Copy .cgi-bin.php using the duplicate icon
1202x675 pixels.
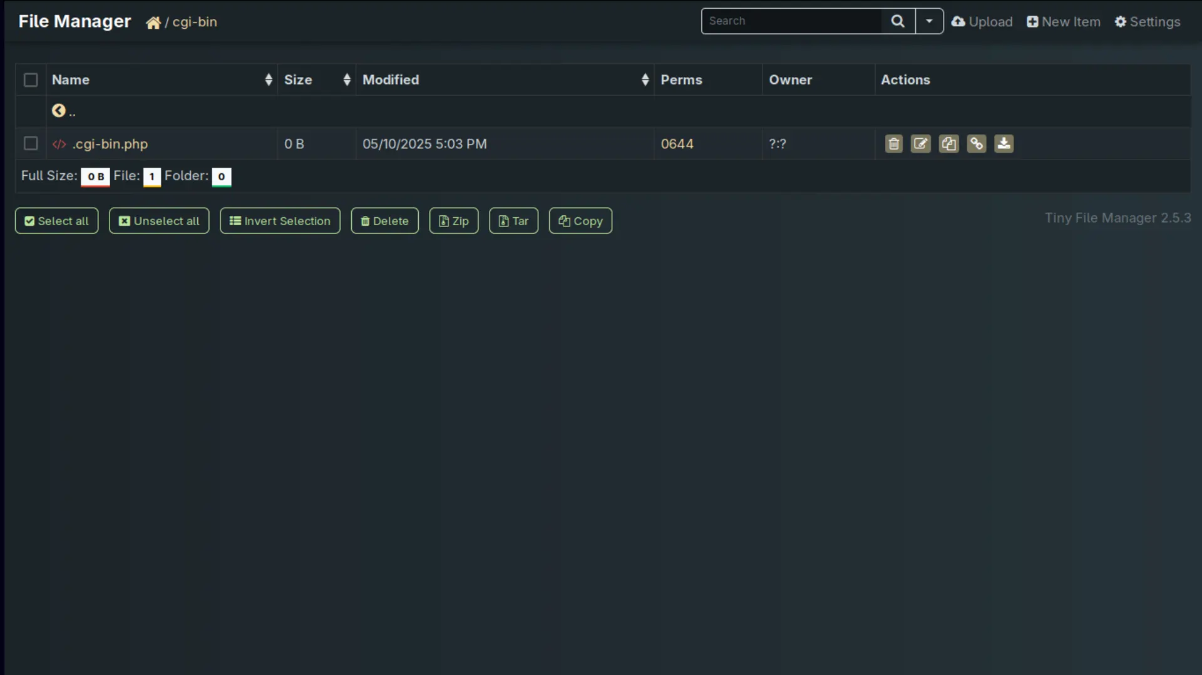pyautogui.click(x=949, y=144)
